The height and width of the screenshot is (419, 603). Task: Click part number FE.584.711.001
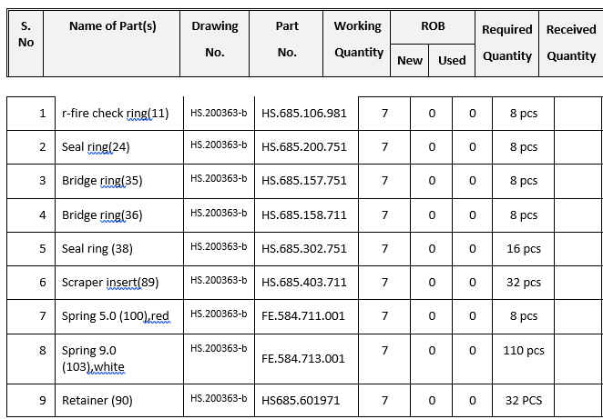point(303,316)
